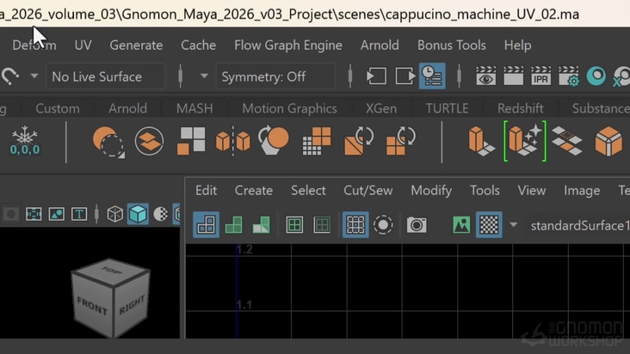The height and width of the screenshot is (354, 630).
Task: Render the current frame clapboard icon
Action: click(x=513, y=76)
